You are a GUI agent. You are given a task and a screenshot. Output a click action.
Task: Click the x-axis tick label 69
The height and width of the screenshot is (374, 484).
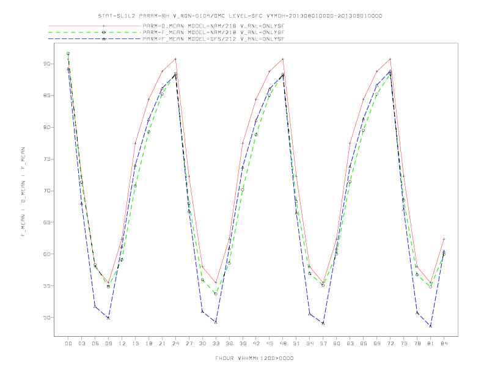point(377,343)
